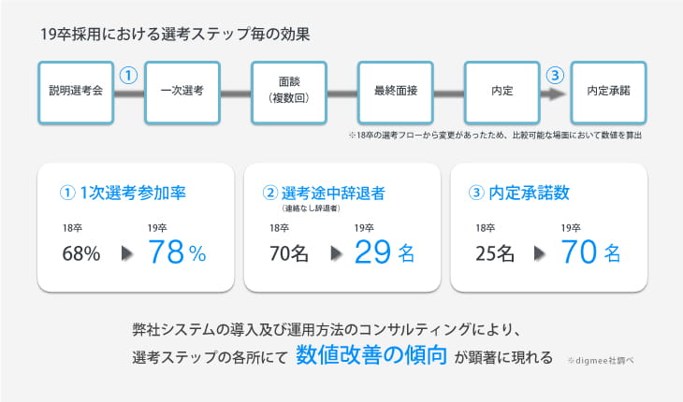This screenshot has width=683, height=402.
Task: Click the circled 3 beside 内定承諾数
Action: point(476,193)
